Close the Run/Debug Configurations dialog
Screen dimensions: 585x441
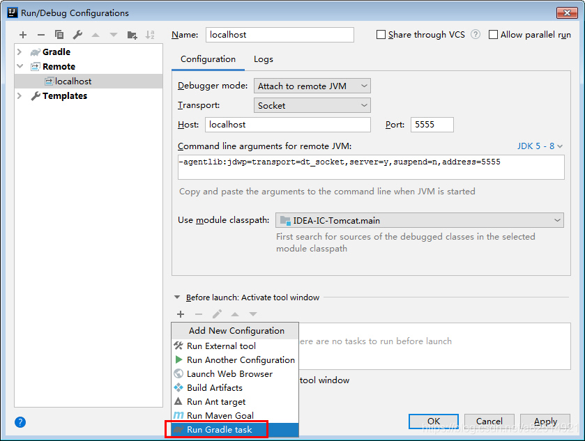click(567, 13)
